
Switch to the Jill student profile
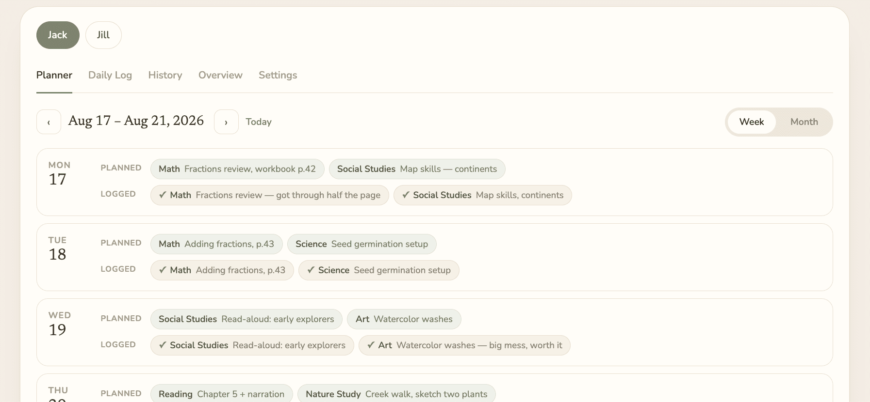103,35
